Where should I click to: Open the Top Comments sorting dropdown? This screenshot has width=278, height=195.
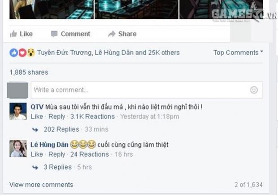pos(238,53)
